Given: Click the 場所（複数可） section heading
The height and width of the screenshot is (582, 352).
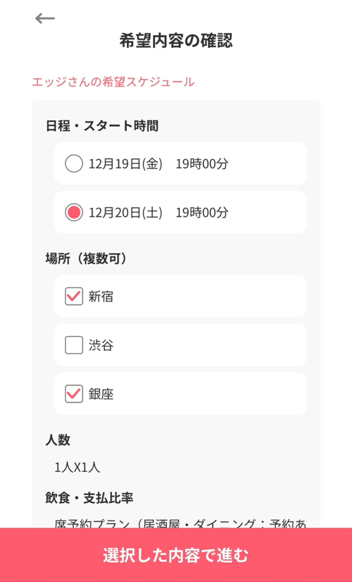Looking at the screenshot, I should tap(86, 258).
